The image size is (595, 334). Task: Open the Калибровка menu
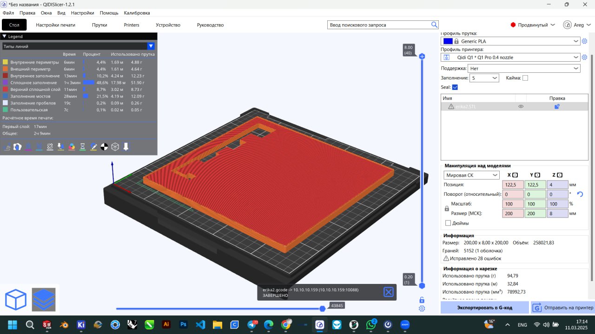137,13
